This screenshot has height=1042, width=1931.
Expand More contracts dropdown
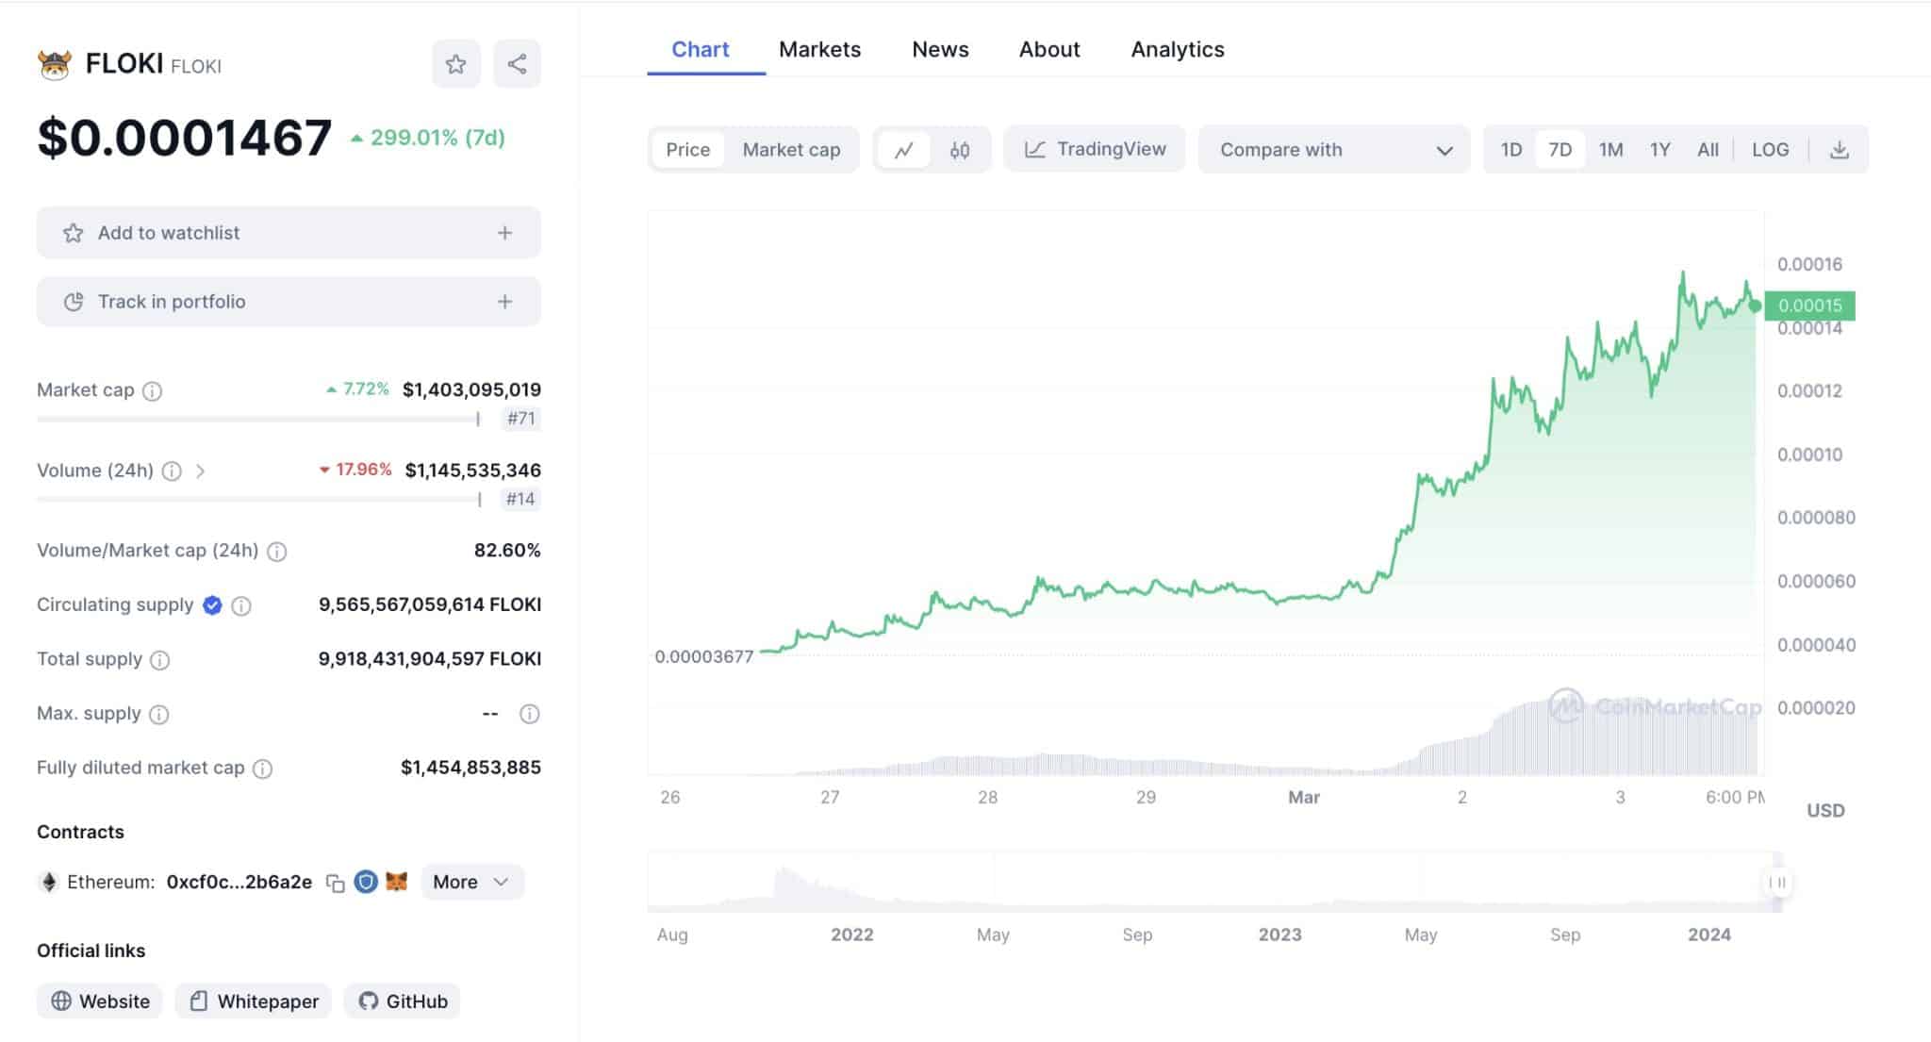pyautogui.click(x=471, y=882)
